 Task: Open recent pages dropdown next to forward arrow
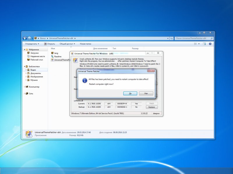pyautogui.click(x=33, y=39)
